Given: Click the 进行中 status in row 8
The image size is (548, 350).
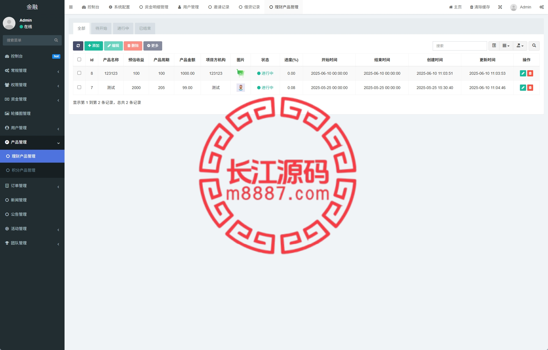Looking at the screenshot, I should click(x=265, y=73).
